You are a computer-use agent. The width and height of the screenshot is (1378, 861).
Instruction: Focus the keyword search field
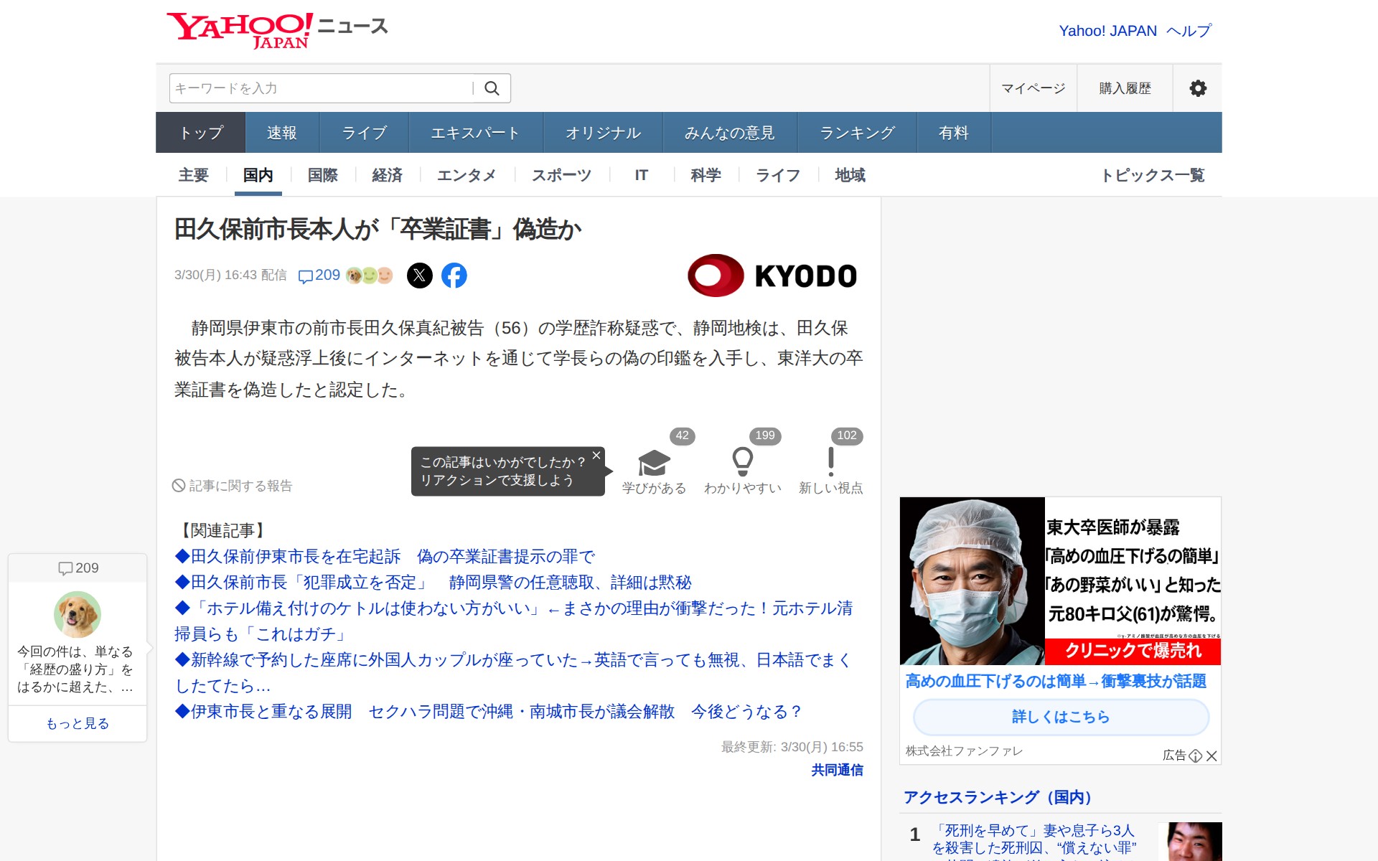tap(319, 88)
